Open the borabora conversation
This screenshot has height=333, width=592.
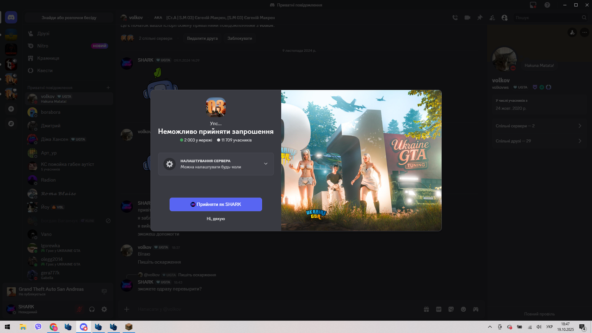click(x=69, y=112)
